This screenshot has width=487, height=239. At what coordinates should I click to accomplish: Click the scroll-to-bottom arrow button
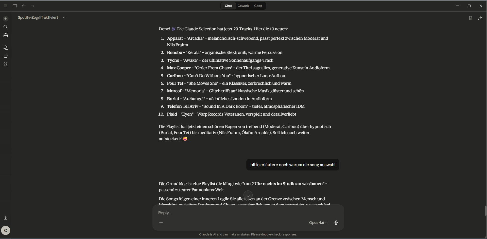tap(248, 195)
